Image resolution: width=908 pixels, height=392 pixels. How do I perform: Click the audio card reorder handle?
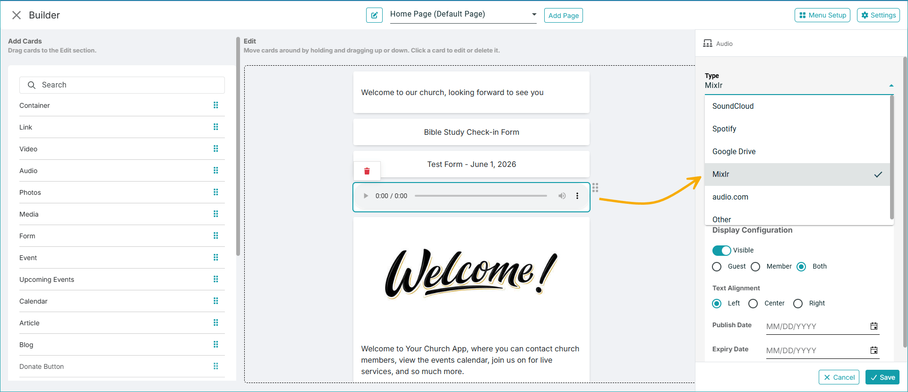pos(595,187)
